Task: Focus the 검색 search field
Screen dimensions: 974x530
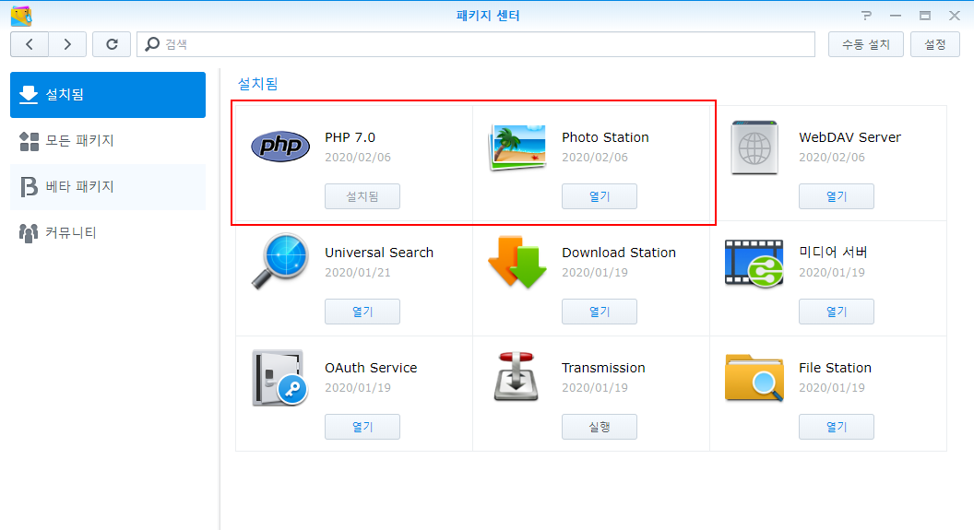Action: tap(476, 44)
